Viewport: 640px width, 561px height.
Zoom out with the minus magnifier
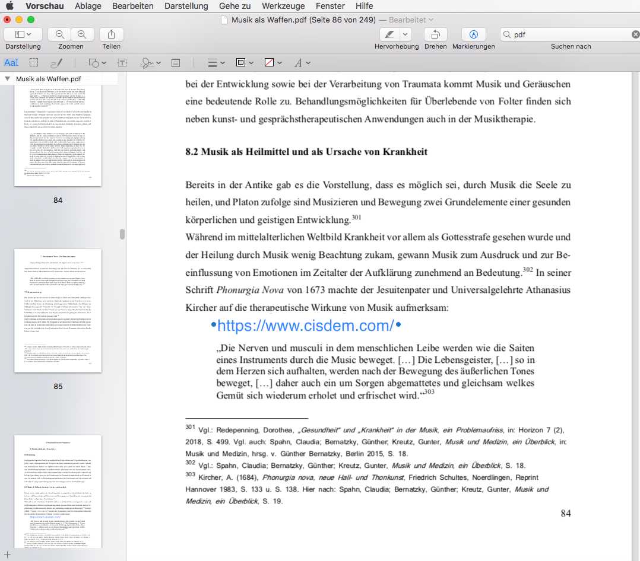click(59, 34)
